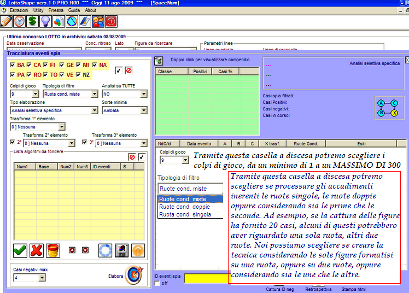Click the Retrospettiva button label
The image size is (409, 293).
pyautogui.click(x=318, y=289)
